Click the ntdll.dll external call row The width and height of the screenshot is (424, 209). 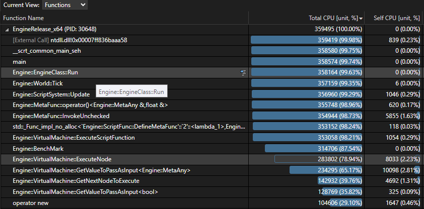click(212, 40)
